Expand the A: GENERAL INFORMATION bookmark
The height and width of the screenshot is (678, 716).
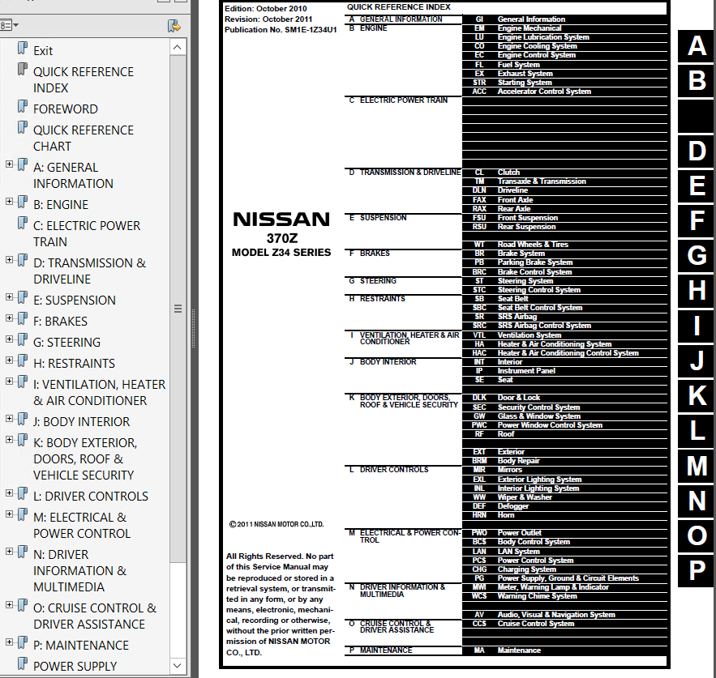[9, 164]
